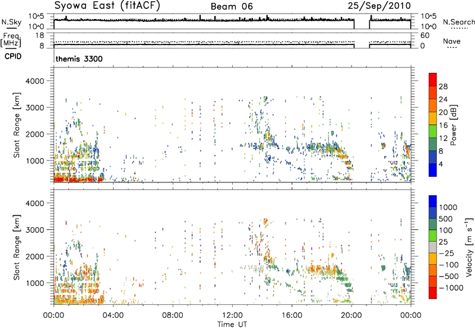Select the '20' label on Power colorbar
This screenshot has width=475, height=328.
(x=443, y=112)
